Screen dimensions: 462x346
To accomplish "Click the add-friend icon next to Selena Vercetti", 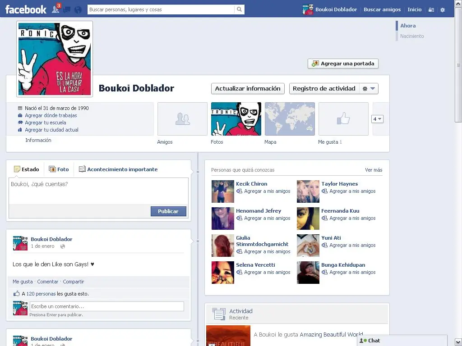I will click(239, 273).
